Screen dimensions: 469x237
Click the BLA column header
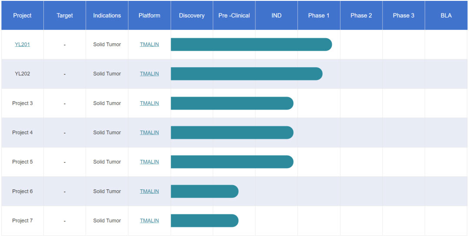[446, 16]
